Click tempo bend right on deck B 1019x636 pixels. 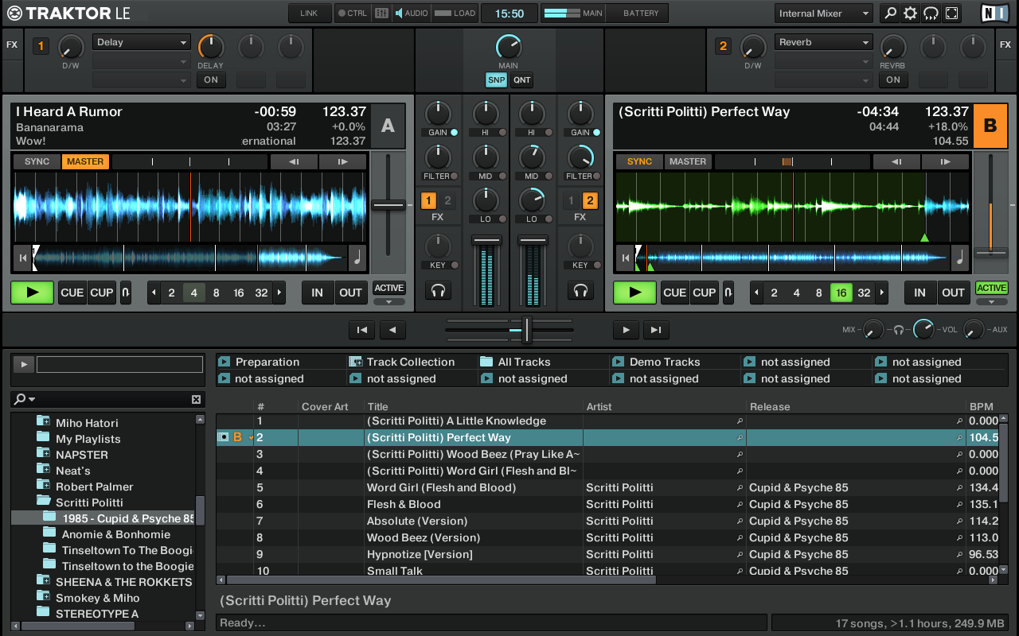(x=946, y=161)
